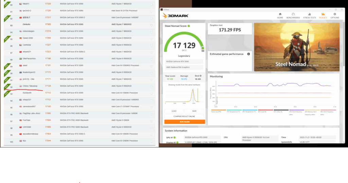Click the NEW ribbon on rank 85

(6, 39)
